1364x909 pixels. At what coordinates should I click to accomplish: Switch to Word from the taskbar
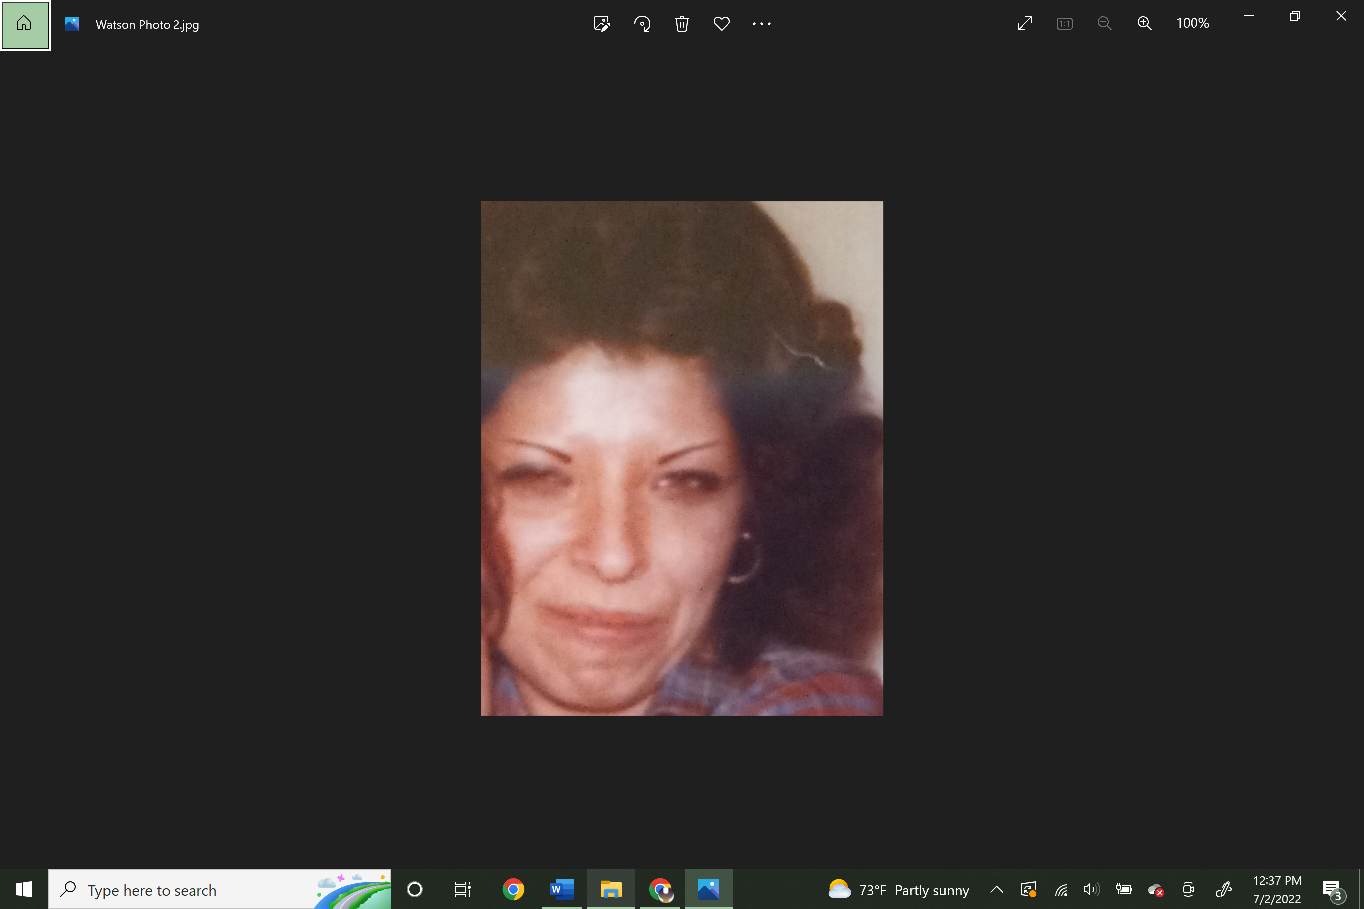tap(561, 889)
